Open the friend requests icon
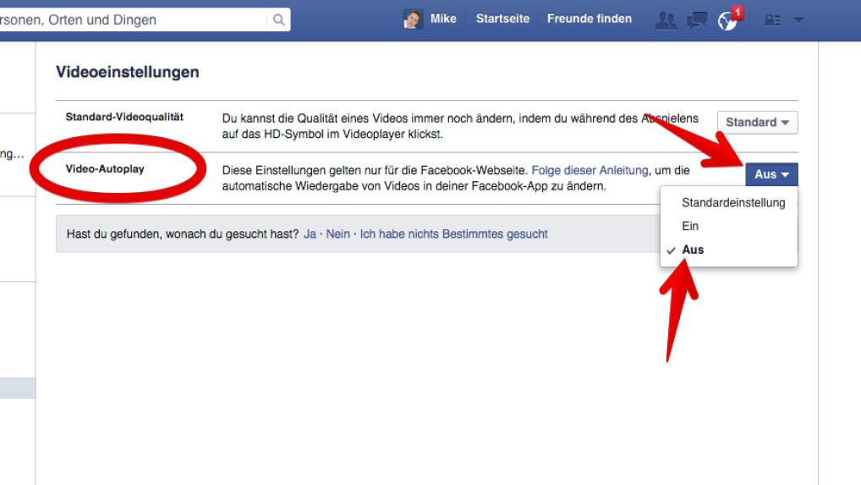The height and width of the screenshot is (485, 861). [666, 20]
